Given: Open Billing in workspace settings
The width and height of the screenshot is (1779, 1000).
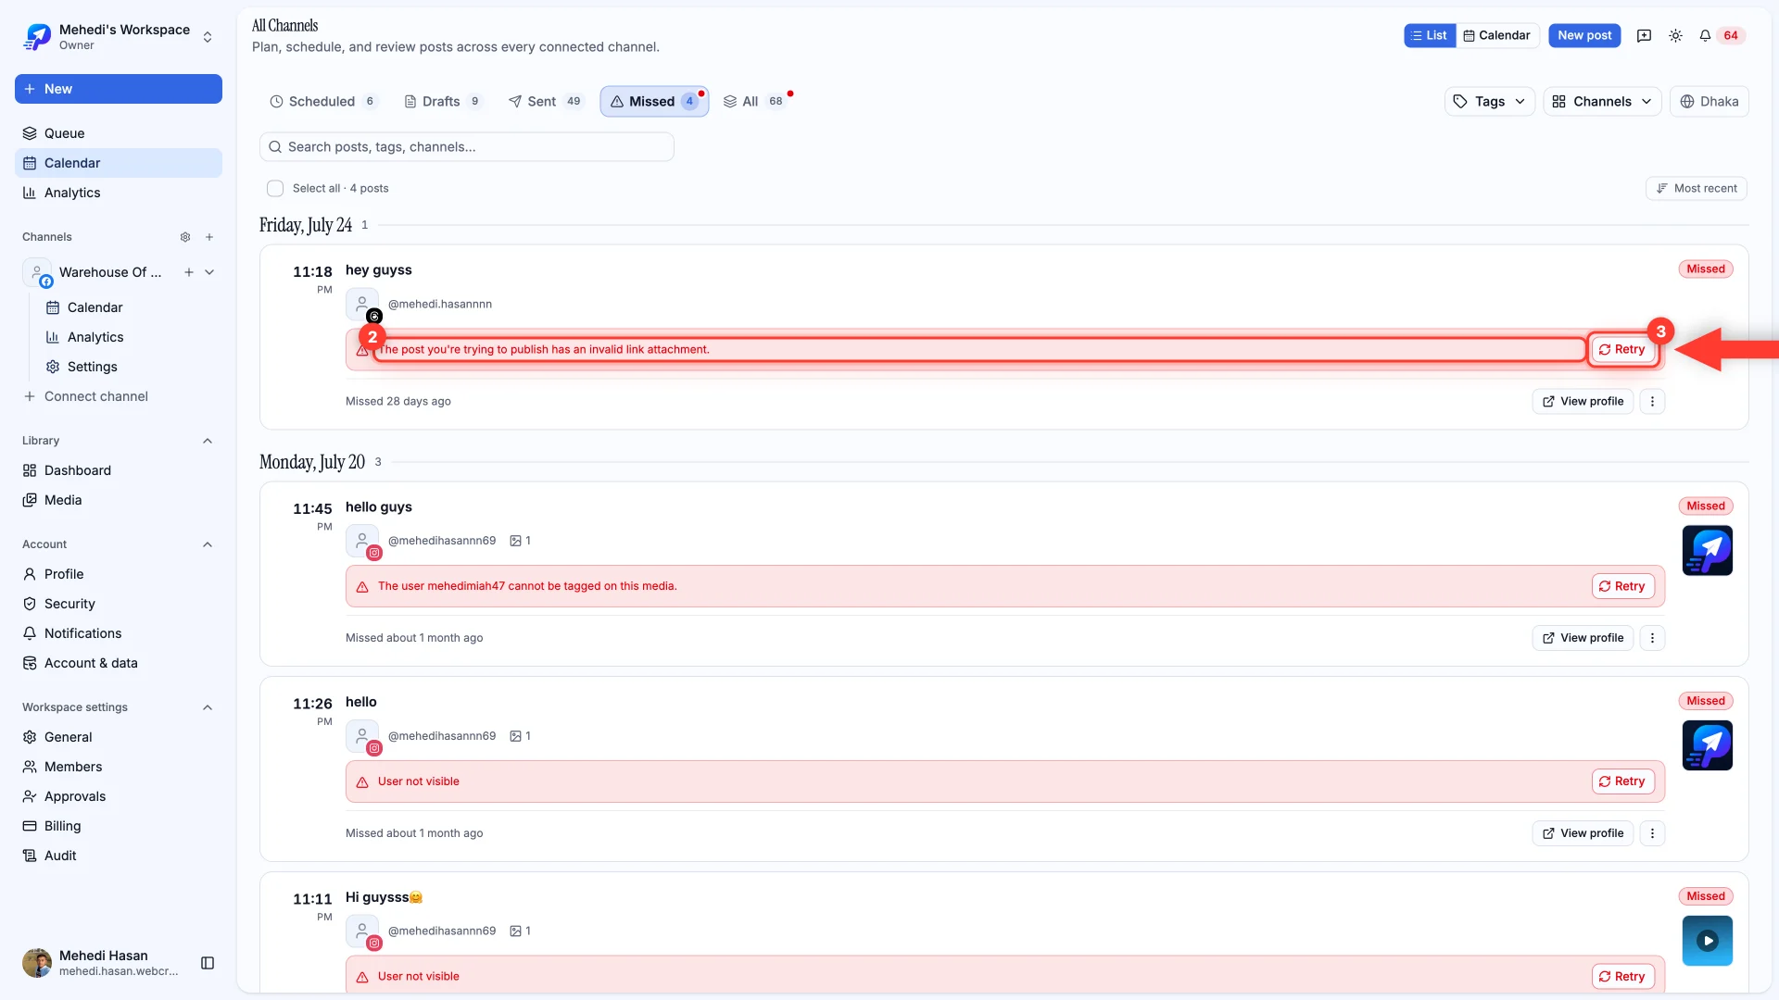Looking at the screenshot, I should coord(119,826).
